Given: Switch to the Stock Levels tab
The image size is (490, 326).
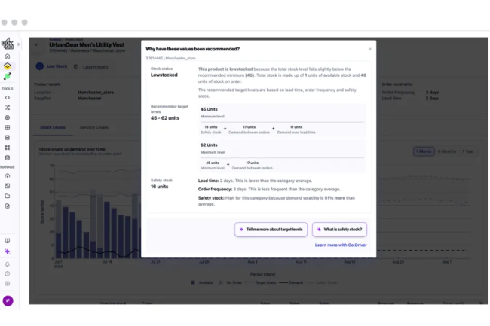Looking at the screenshot, I should coord(53,127).
